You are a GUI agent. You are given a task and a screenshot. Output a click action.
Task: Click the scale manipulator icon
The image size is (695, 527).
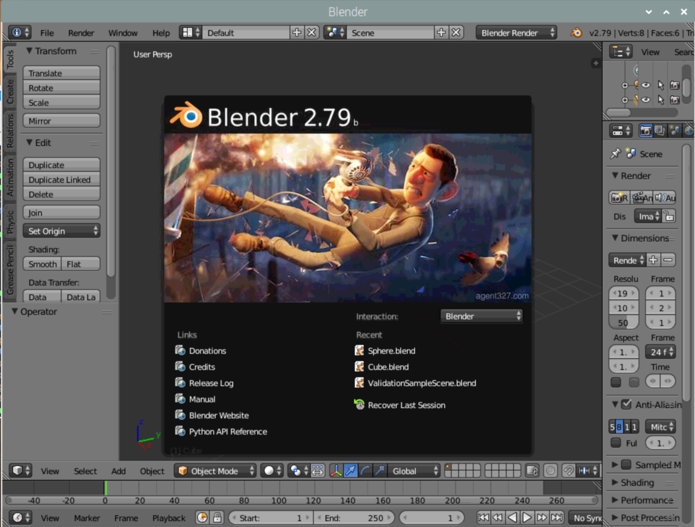pyautogui.click(x=380, y=471)
